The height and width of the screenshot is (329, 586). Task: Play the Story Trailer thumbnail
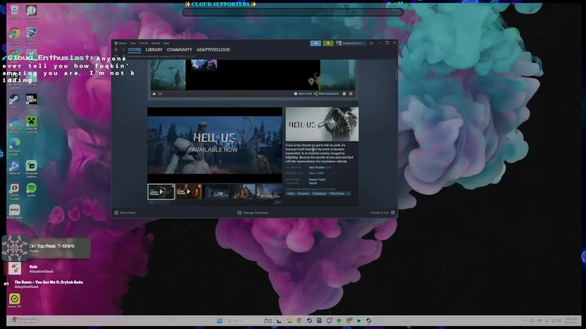click(x=188, y=192)
